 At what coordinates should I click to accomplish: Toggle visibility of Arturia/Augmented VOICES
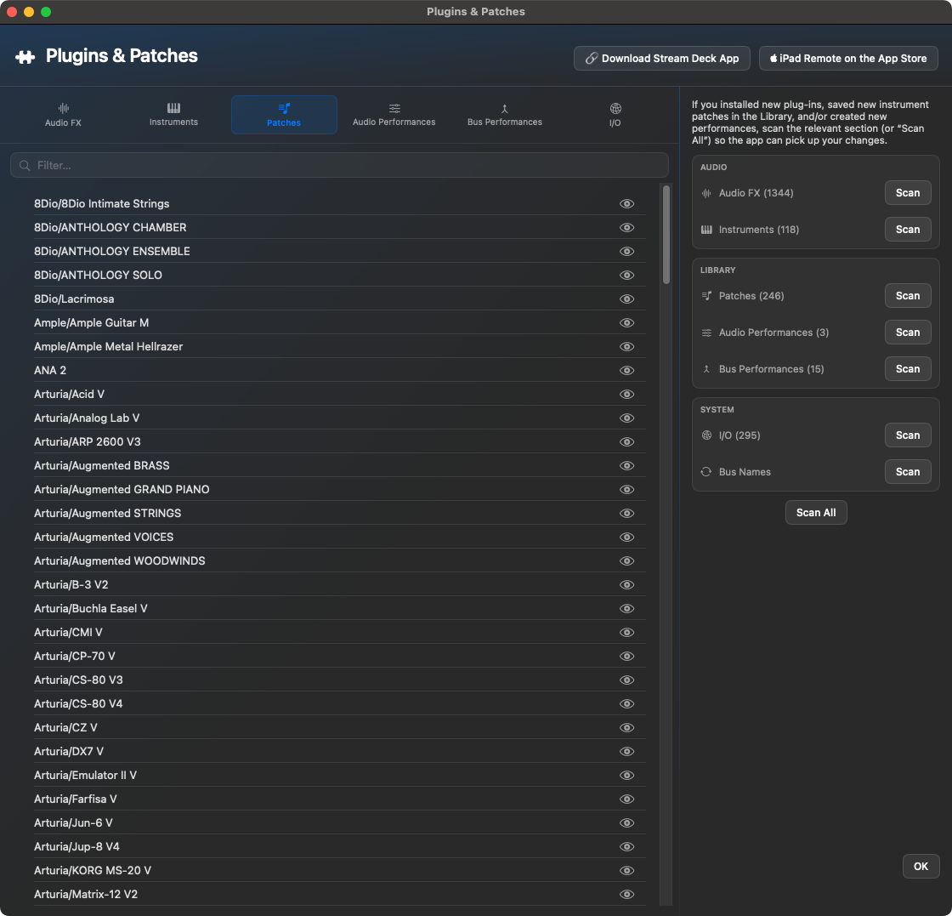626,537
